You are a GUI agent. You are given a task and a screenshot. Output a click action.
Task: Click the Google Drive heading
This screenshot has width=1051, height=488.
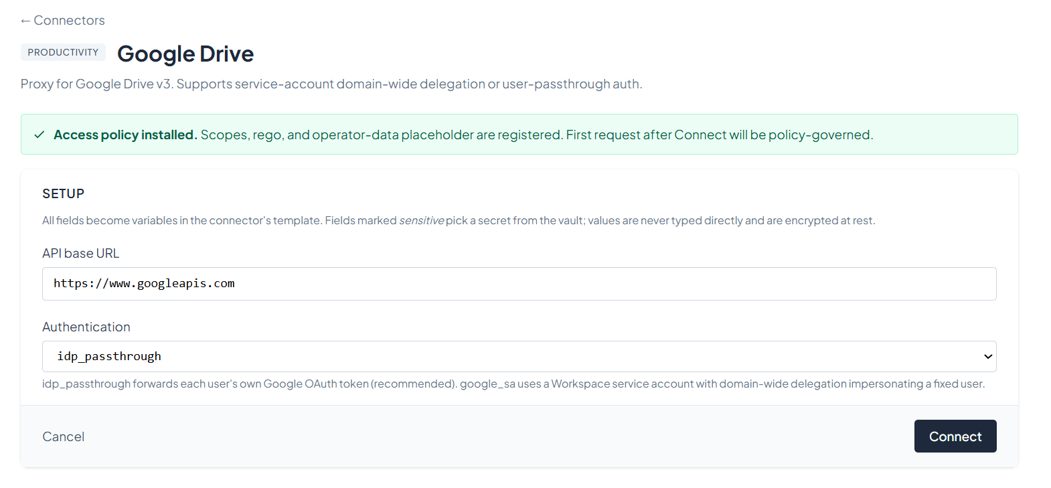coord(185,54)
